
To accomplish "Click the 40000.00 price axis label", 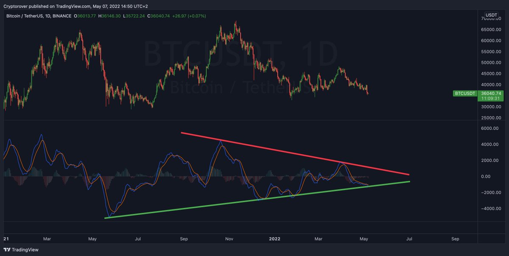I will click(491, 85).
